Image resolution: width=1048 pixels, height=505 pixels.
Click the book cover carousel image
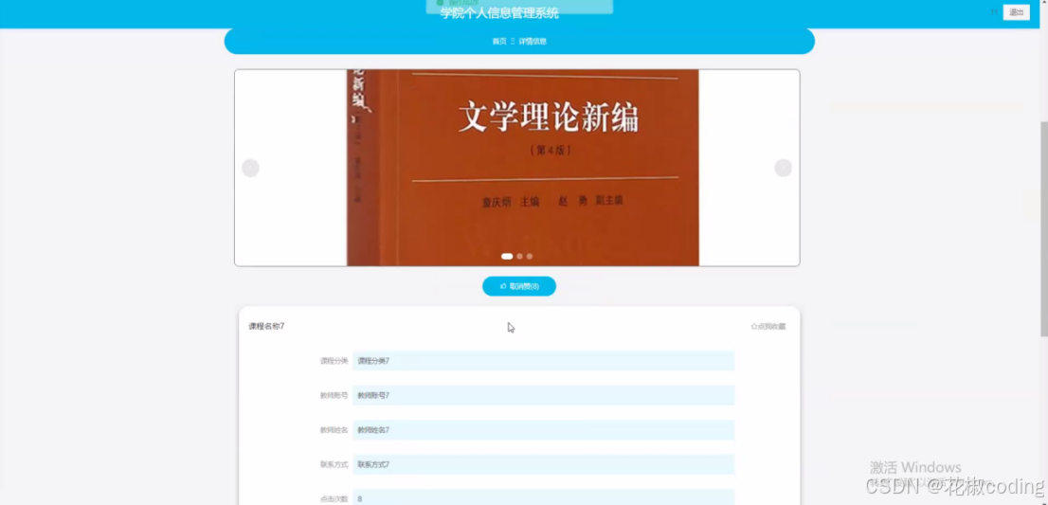tap(523, 168)
